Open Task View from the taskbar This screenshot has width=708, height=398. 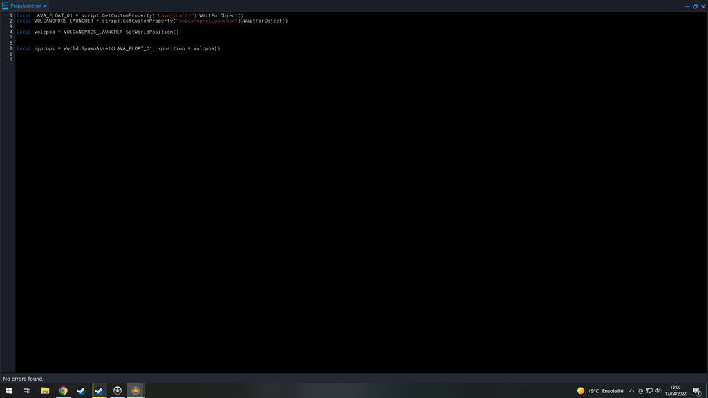coord(26,390)
